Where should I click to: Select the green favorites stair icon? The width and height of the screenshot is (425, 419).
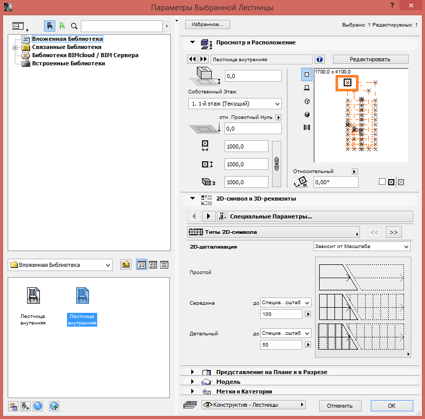pos(62,26)
